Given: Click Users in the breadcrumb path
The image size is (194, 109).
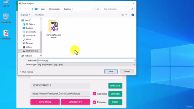Looking at the screenshot, I should [43, 9].
